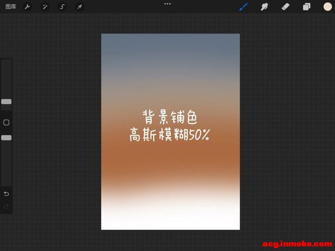
Task: Open the Layers panel
Action: [x=307, y=7]
